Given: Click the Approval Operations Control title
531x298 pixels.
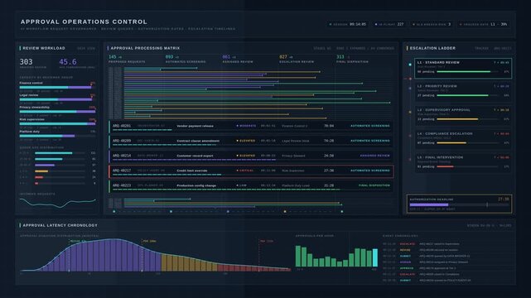Looking at the screenshot, I should 84,22.
